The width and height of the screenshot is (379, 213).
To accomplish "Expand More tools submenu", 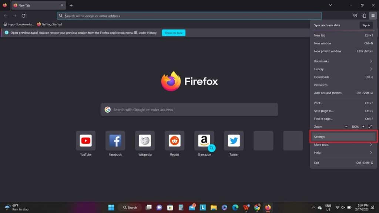I will [343, 145].
